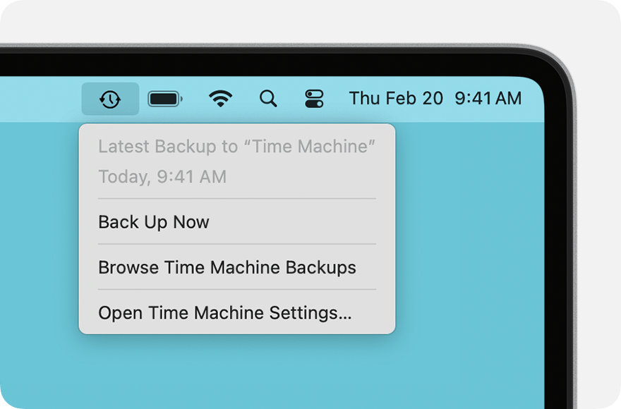
Task: Click the 9:41 AM clock display
Action: (x=488, y=99)
